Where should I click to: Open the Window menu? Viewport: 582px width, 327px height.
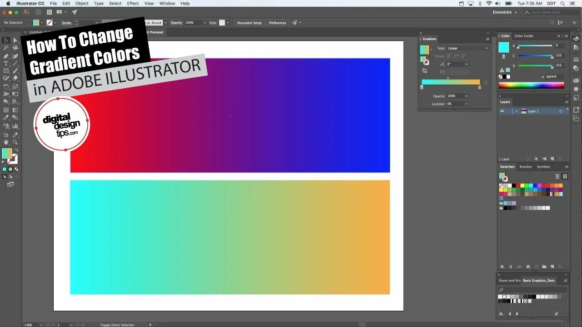(167, 3)
